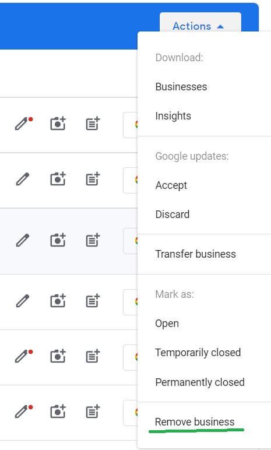The image size is (271, 450).
Task: Click the create post icon in fourth row
Action: (93, 301)
